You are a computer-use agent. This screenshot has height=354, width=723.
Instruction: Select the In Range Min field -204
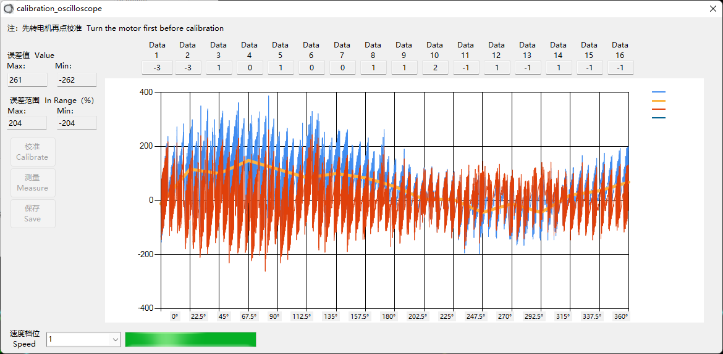77,123
